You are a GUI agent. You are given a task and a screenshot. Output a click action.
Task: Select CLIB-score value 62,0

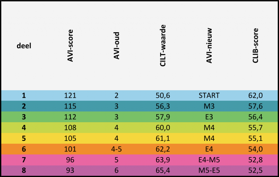point(256,95)
